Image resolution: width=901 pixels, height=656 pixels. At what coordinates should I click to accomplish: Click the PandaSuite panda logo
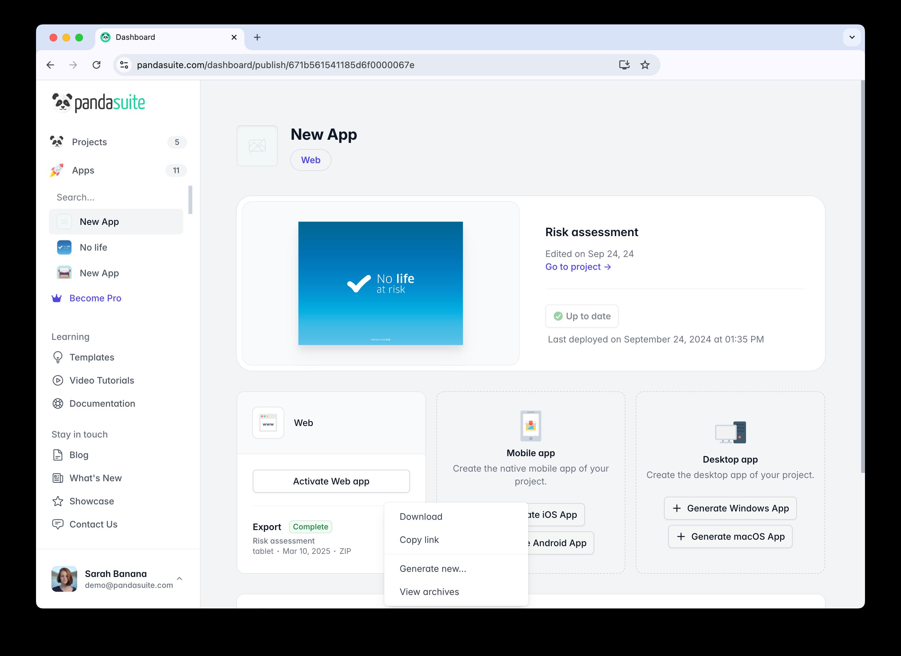point(62,102)
